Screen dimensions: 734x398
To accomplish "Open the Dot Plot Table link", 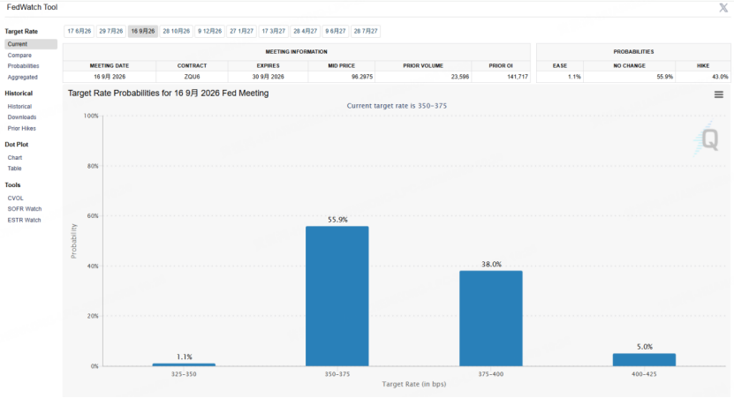I will (14, 169).
